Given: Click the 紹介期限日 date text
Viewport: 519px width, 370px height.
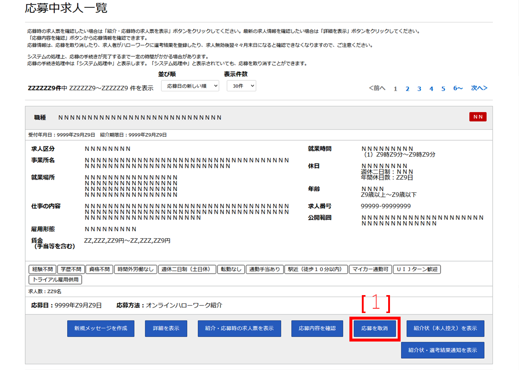Looking at the screenshot, I should [x=133, y=135].
